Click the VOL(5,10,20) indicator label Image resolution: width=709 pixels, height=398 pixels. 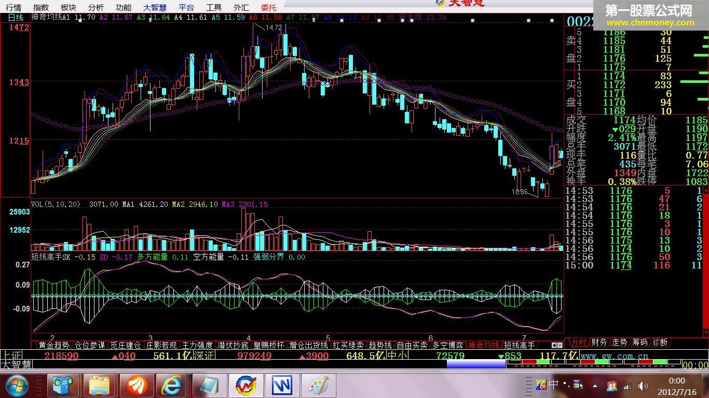click(56, 204)
